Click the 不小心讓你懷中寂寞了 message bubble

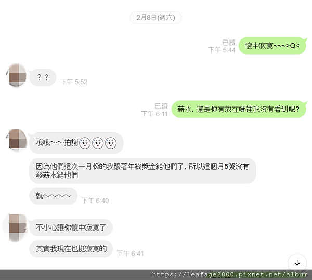71,228
